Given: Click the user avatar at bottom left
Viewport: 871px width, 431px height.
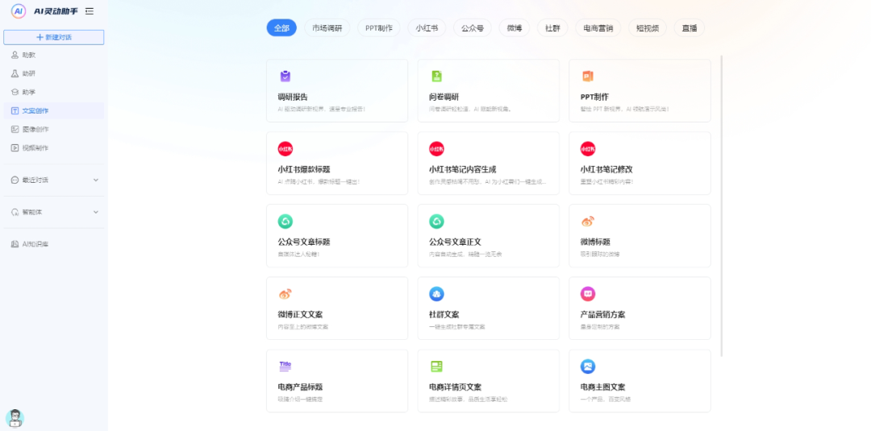Looking at the screenshot, I should click(15, 417).
